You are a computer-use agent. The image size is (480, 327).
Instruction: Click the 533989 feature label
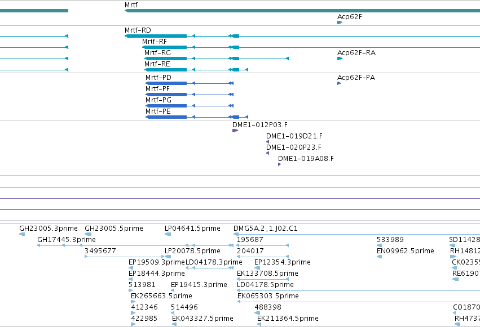(x=390, y=240)
